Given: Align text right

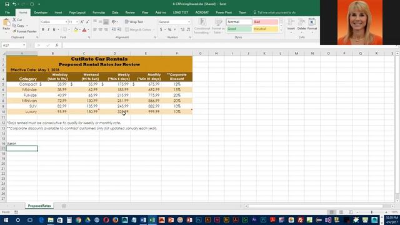Looking at the screenshot, I should (106, 29).
